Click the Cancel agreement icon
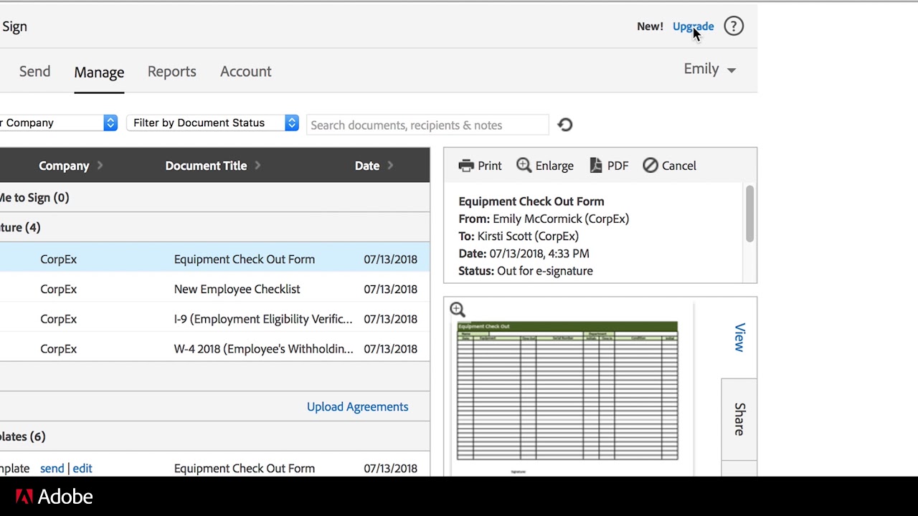Screen dimensions: 918x516 (650, 166)
